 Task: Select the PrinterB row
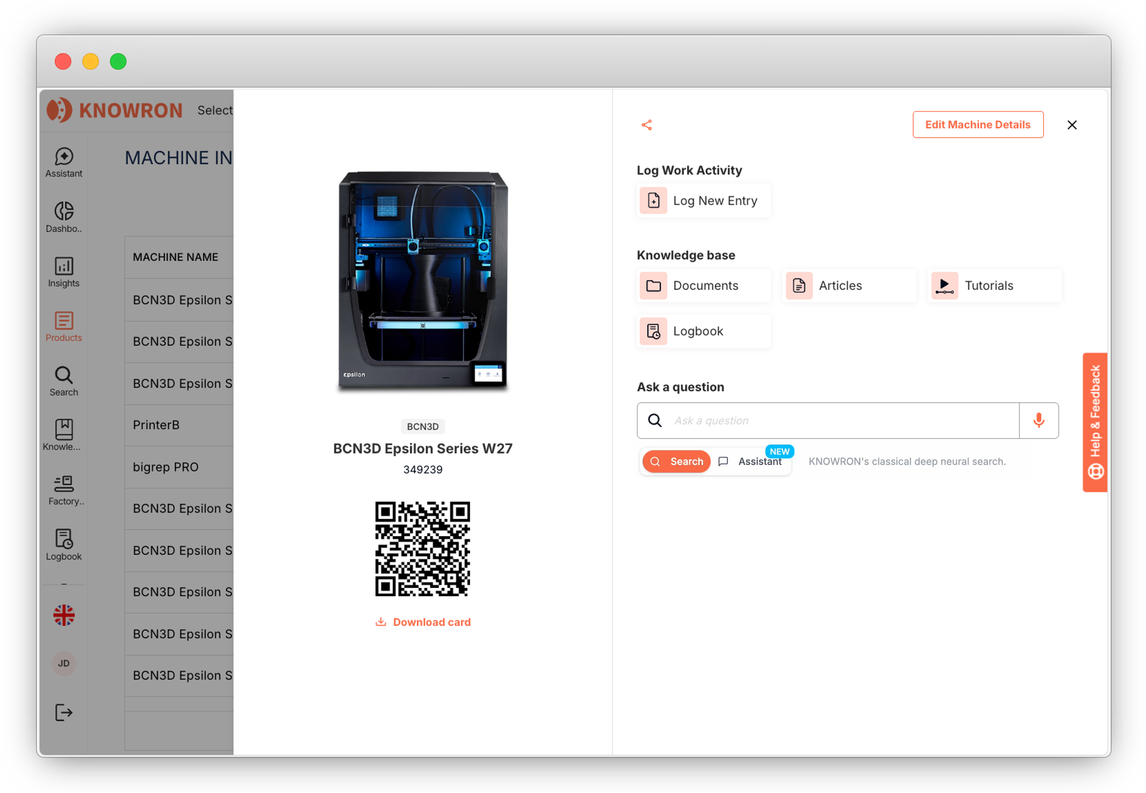[x=179, y=425]
